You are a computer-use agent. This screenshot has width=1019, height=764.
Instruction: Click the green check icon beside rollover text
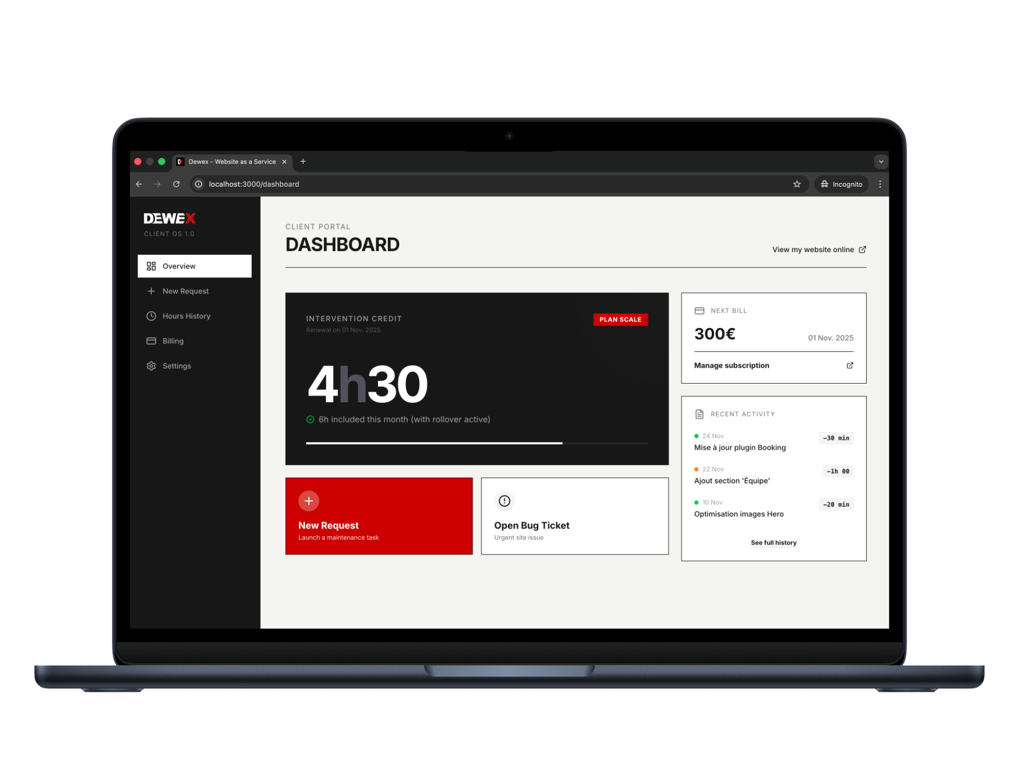[x=310, y=419]
